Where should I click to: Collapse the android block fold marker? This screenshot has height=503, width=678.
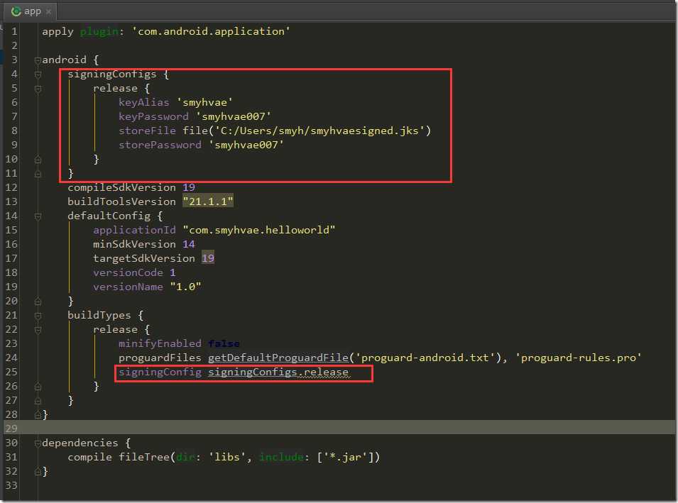[38, 60]
